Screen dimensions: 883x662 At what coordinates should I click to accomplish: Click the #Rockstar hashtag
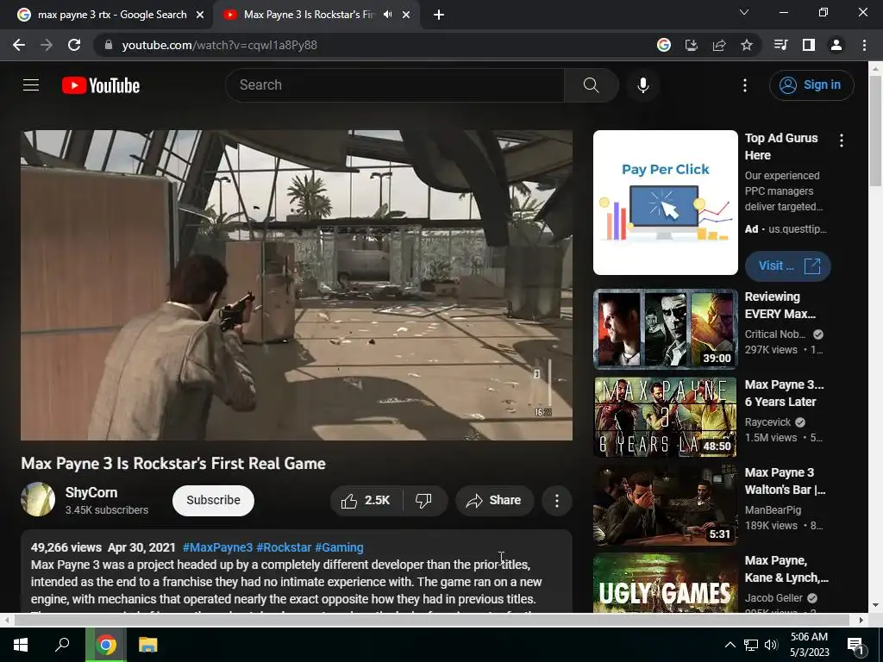click(284, 547)
